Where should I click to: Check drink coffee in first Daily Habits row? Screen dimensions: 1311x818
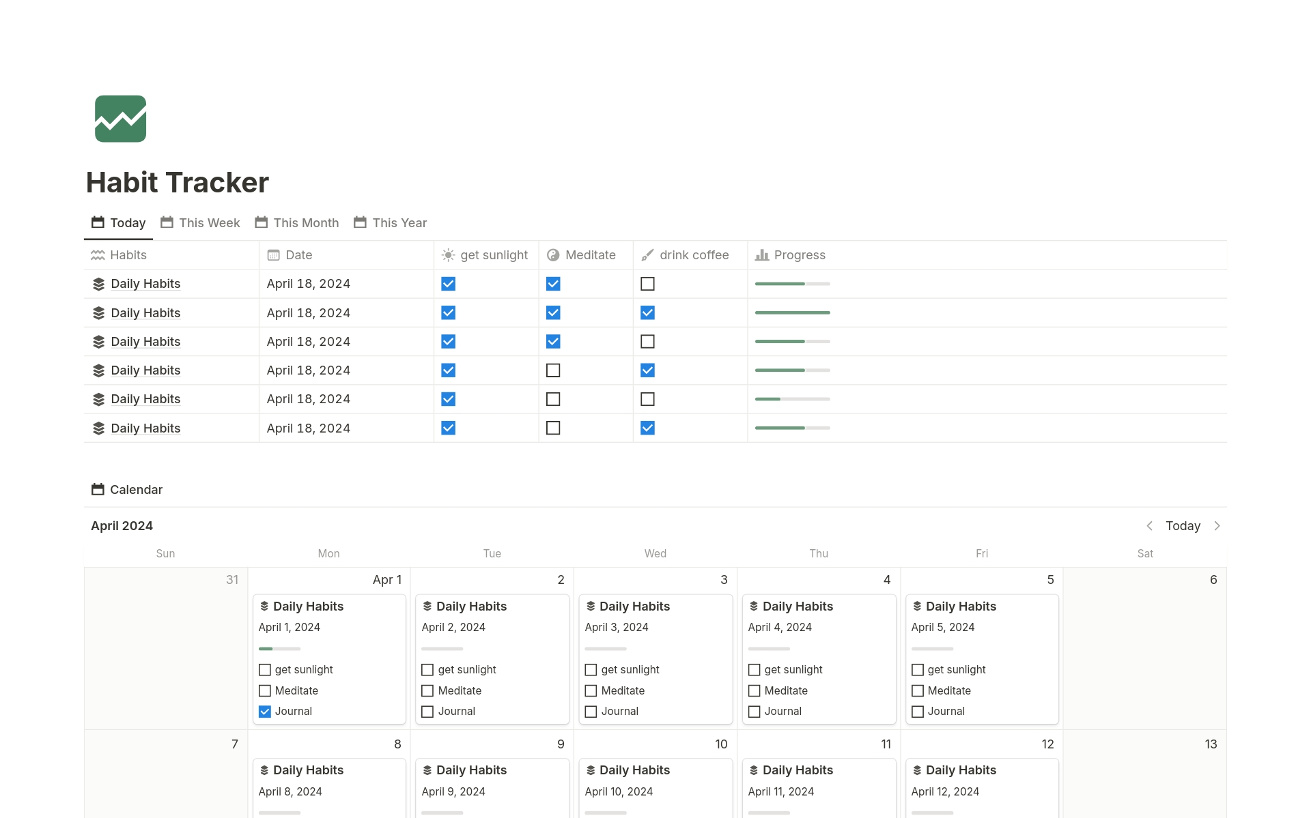point(647,284)
